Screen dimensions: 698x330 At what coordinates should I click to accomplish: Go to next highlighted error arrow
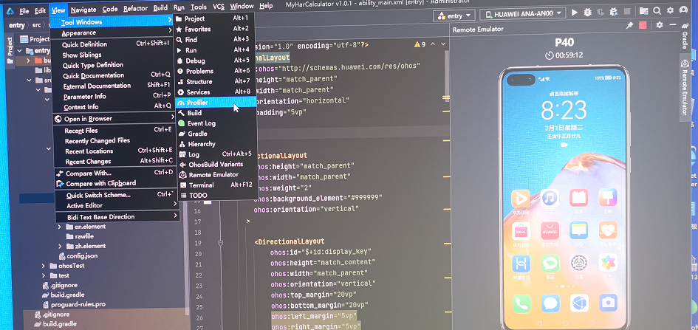[443, 44]
